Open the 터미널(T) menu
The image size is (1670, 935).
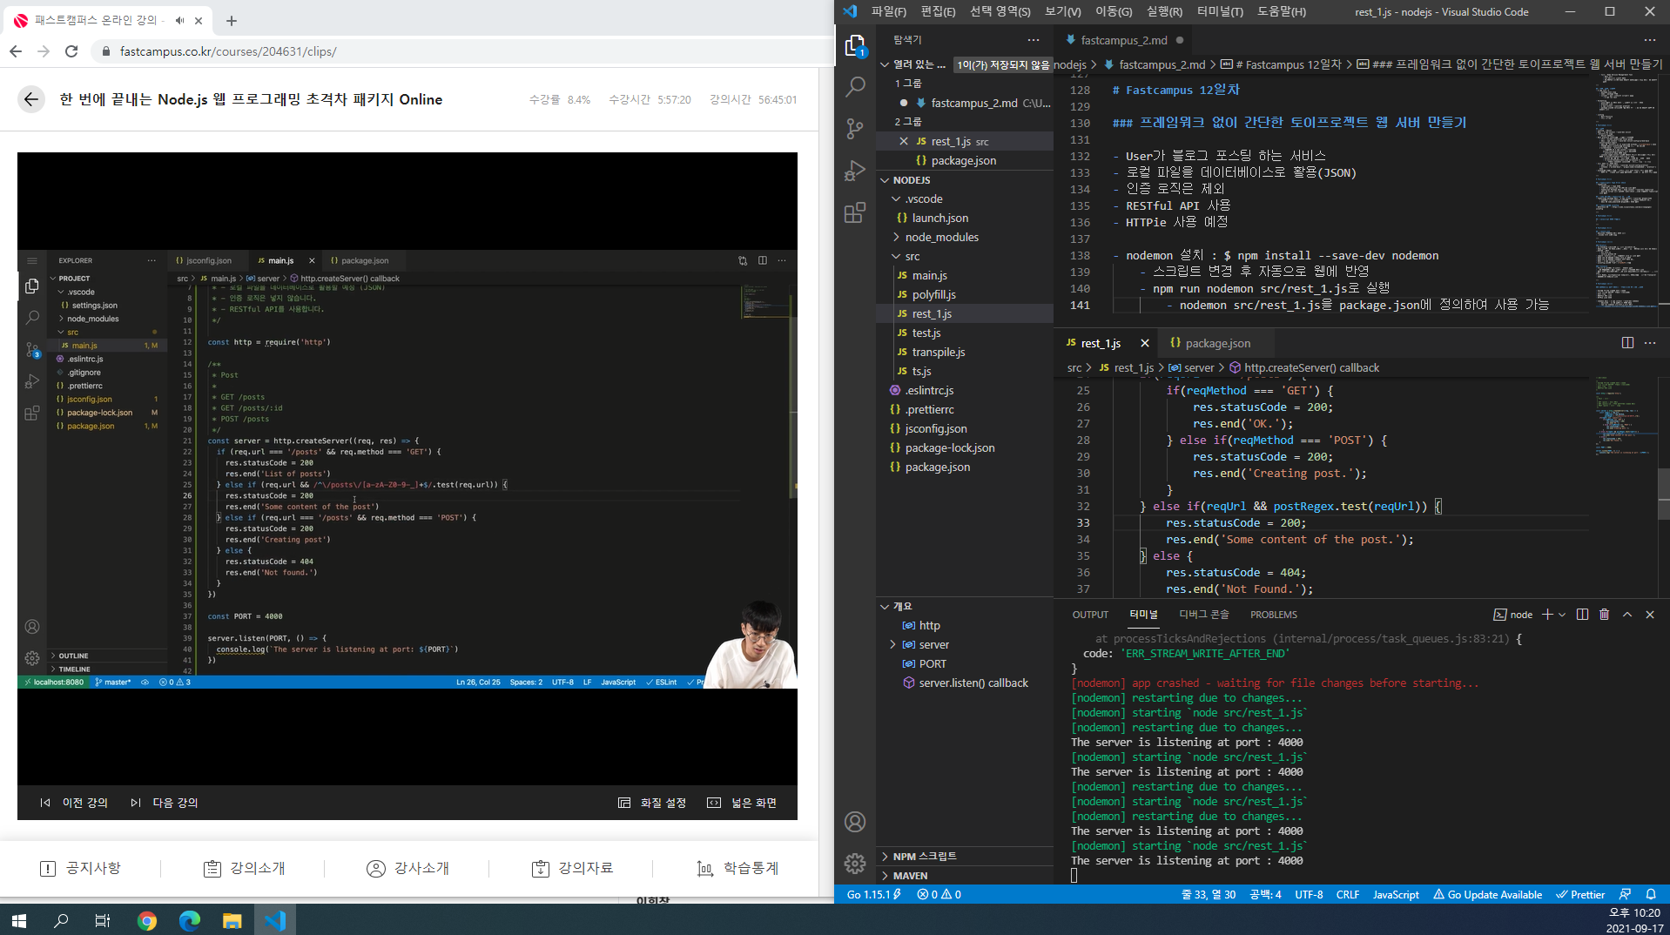[1220, 11]
